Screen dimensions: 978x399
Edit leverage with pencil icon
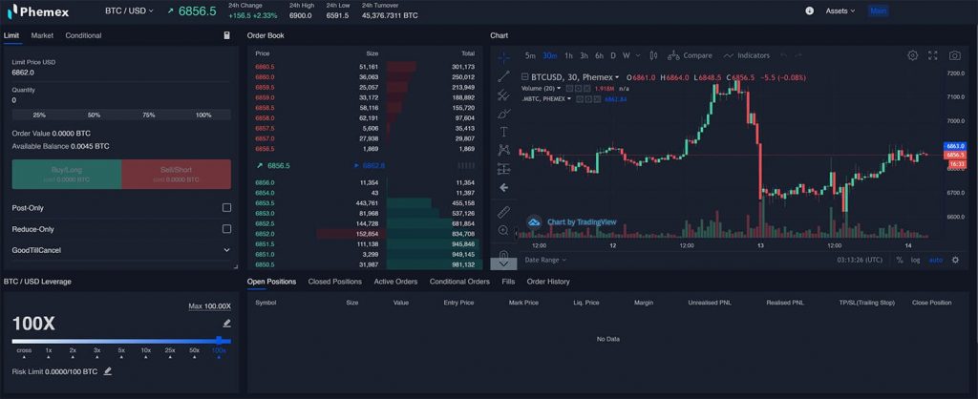coord(227,324)
